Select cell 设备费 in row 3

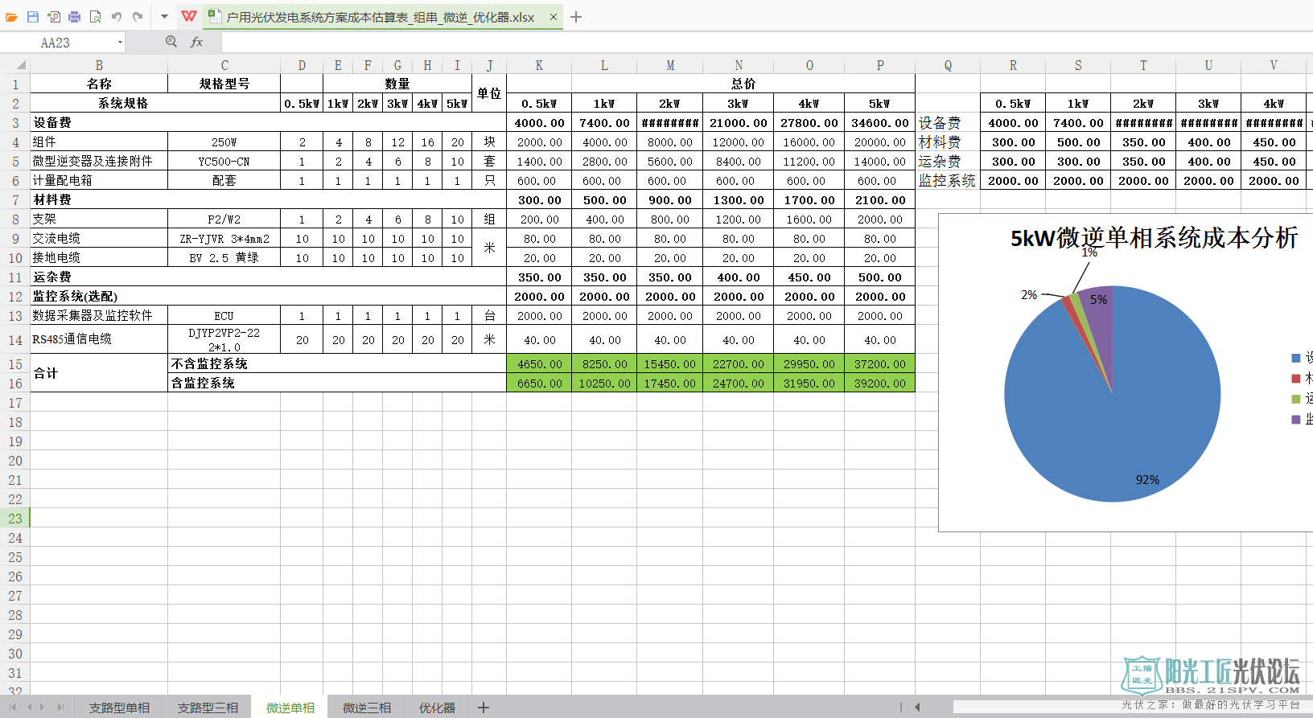point(268,123)
